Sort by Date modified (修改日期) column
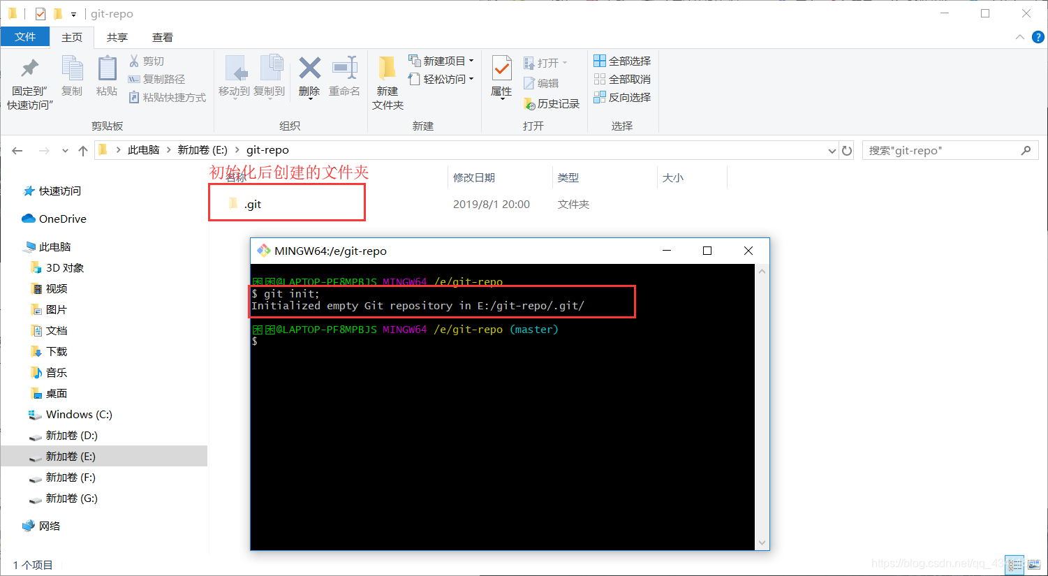The width and height of the screenshot is (1048, 576). pyautogui.click(x=474, y=177)
